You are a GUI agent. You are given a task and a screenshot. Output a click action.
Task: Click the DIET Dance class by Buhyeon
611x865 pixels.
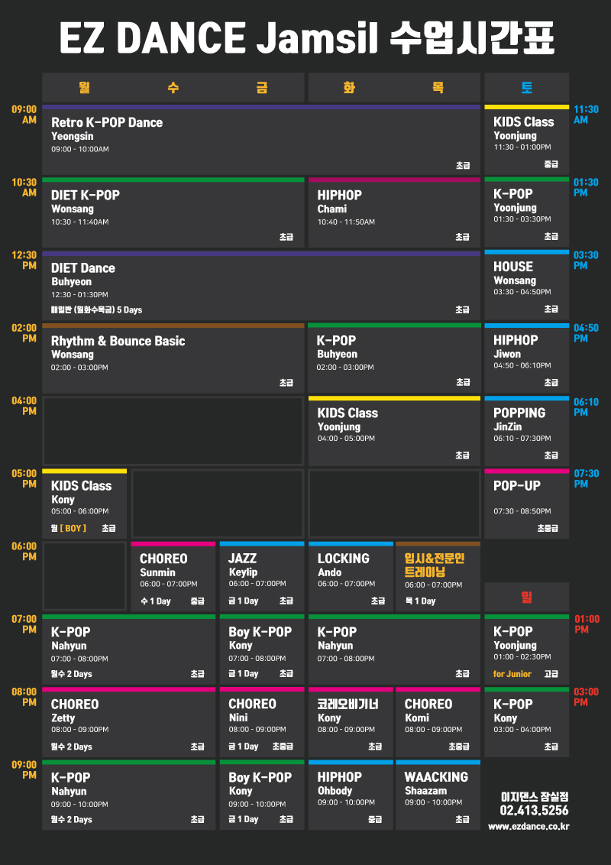point(261,285)
